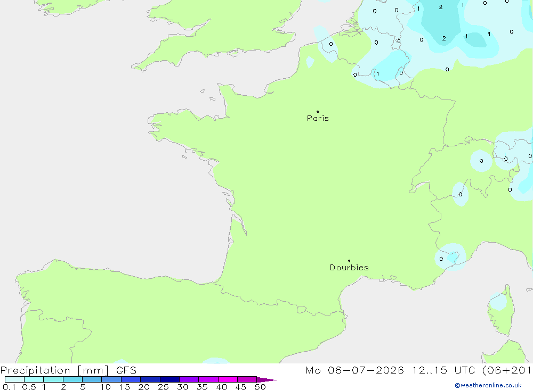The image size is (533, 390).
Task: Click the Paris city label
Action: [x=318, y=118]
